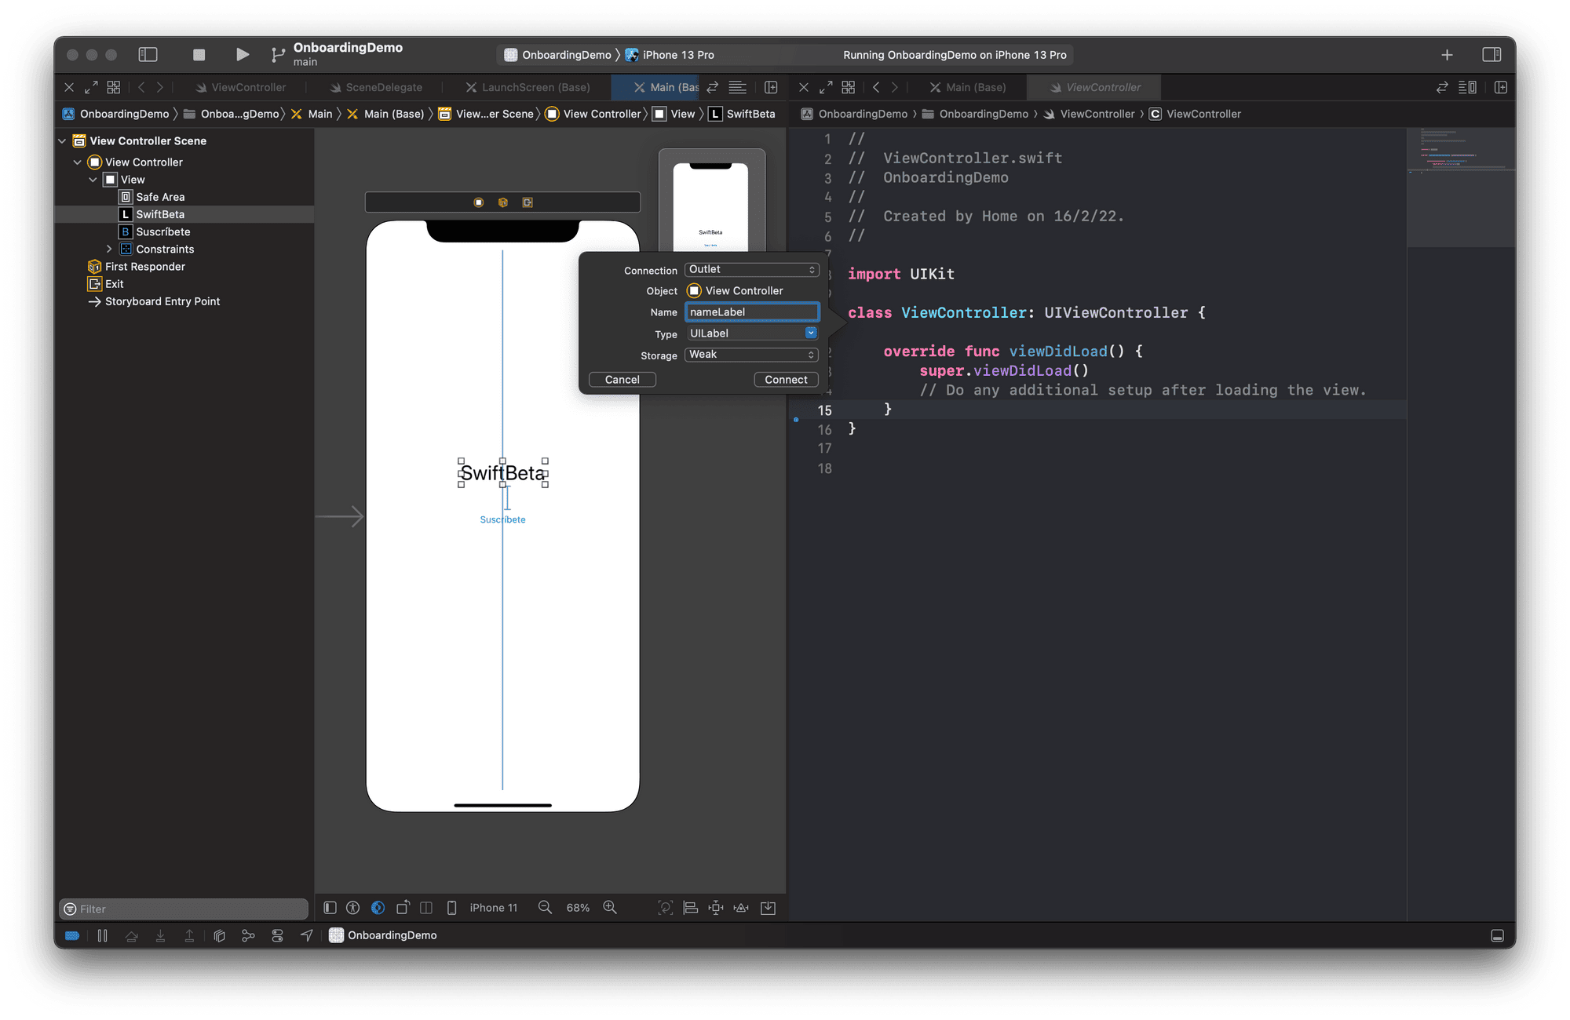Open the Storage Weak dropdown
Screen dimensions: 1570x1020
click(x=752, y=355)
